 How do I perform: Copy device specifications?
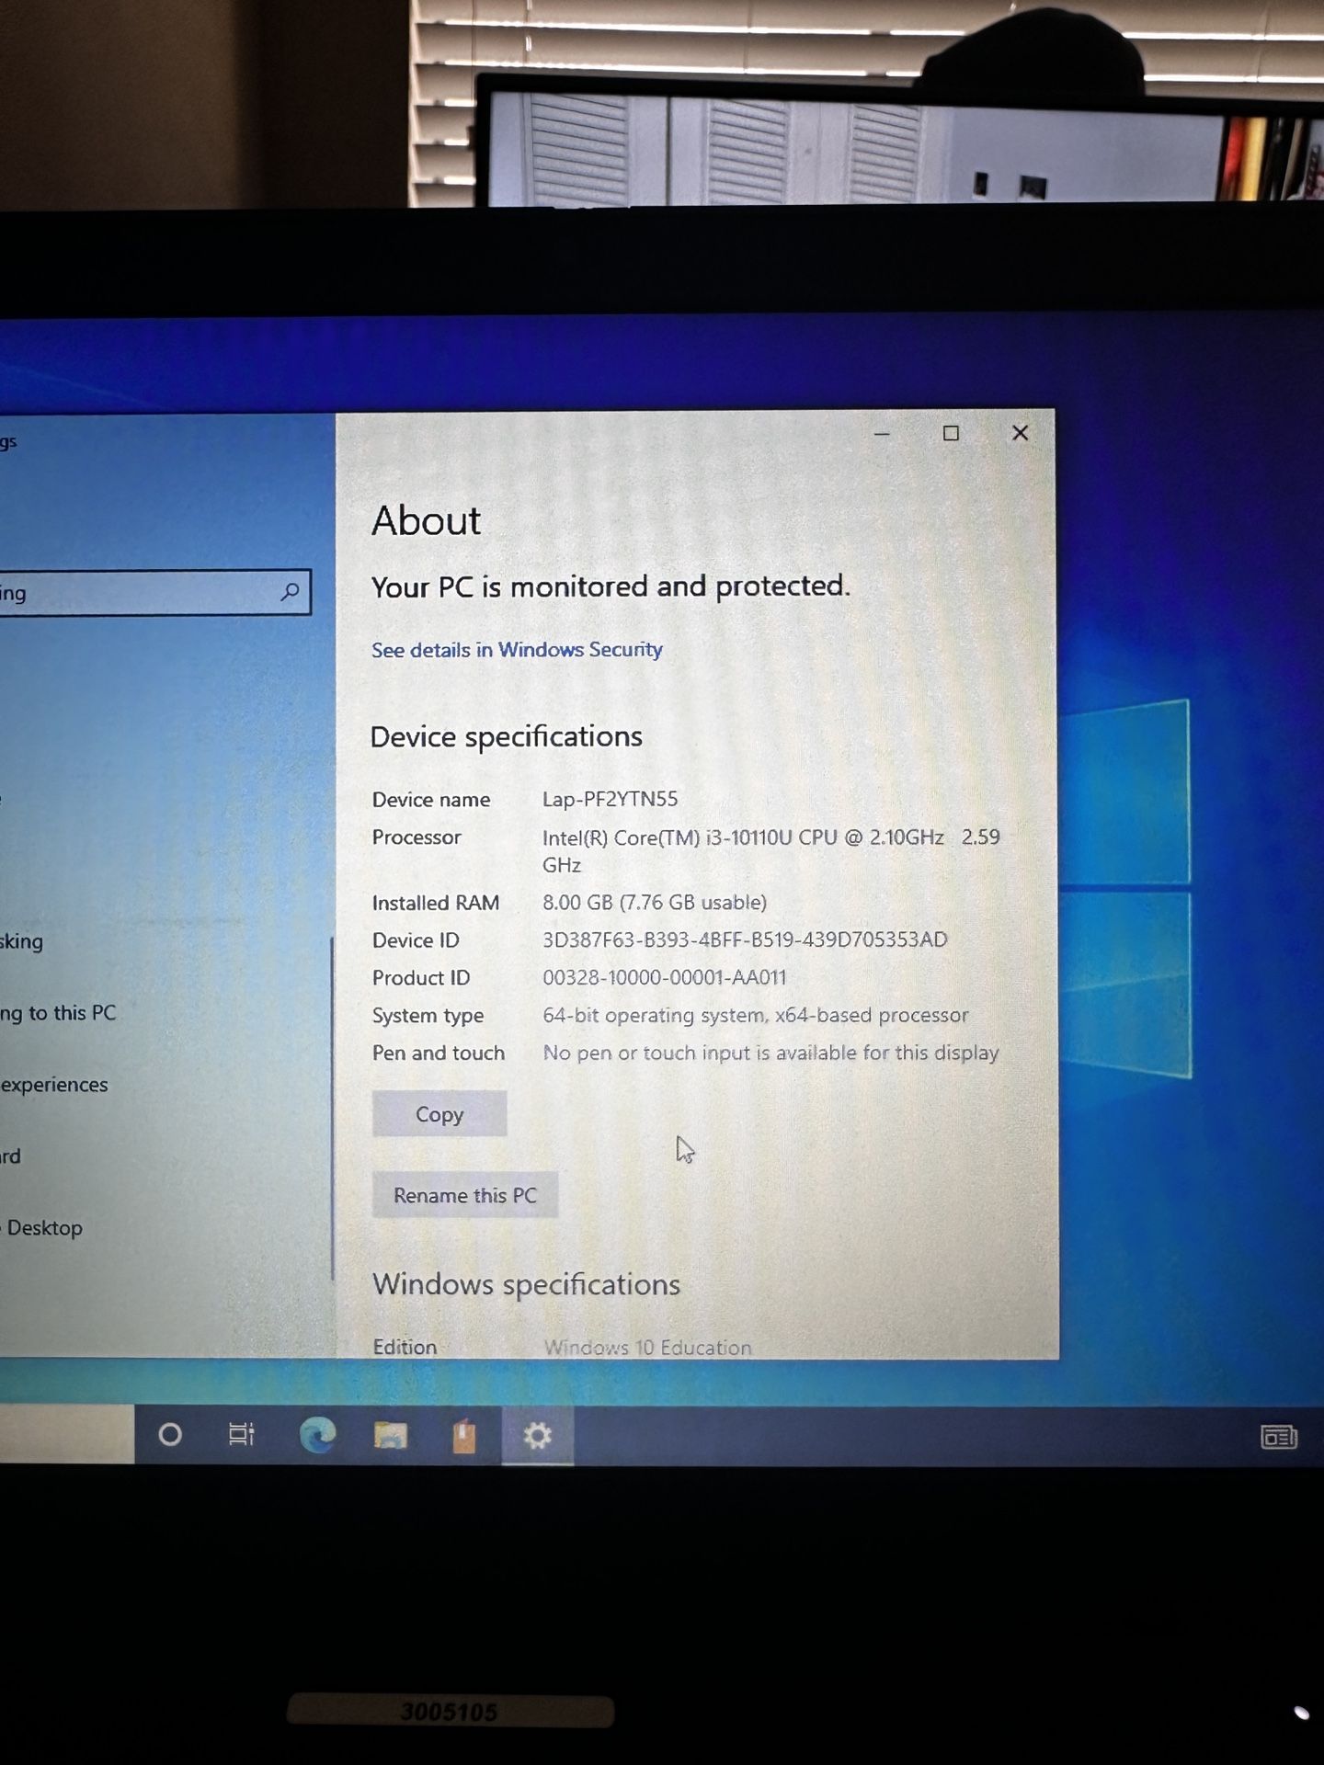coord(439,1114)
